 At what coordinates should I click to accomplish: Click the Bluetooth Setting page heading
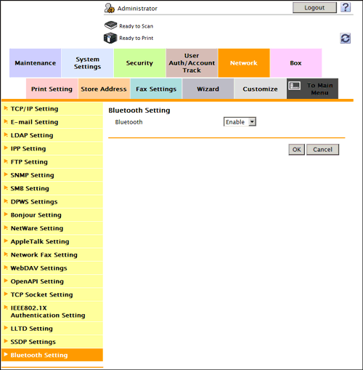pos(139,110)
